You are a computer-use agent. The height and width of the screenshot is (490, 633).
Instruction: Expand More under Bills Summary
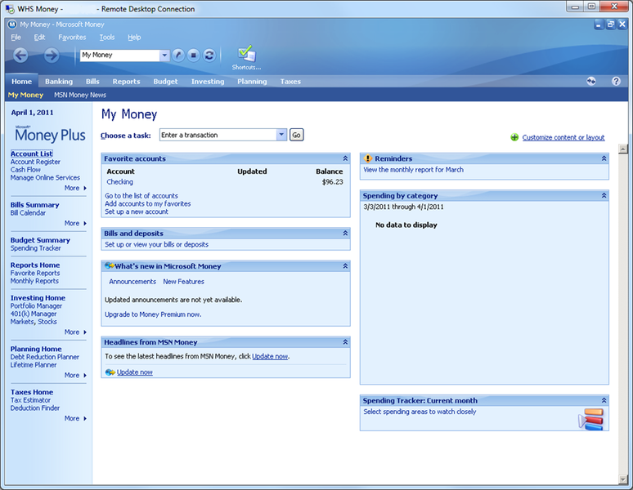pyautogui.click(x=75, y=223)
